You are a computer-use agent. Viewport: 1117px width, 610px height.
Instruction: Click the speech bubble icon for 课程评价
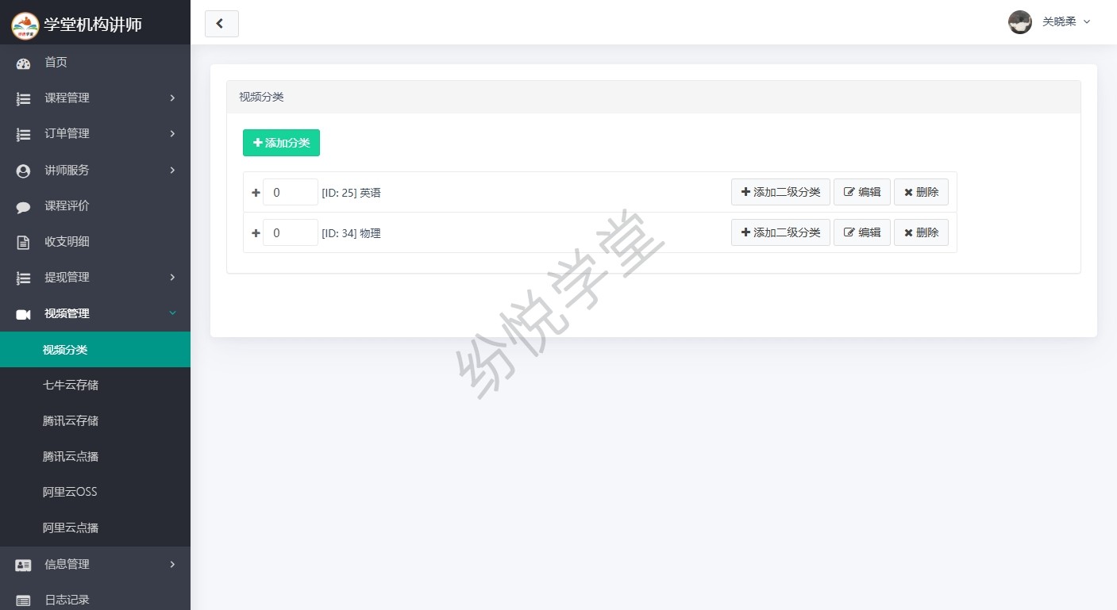pos(23,206)
